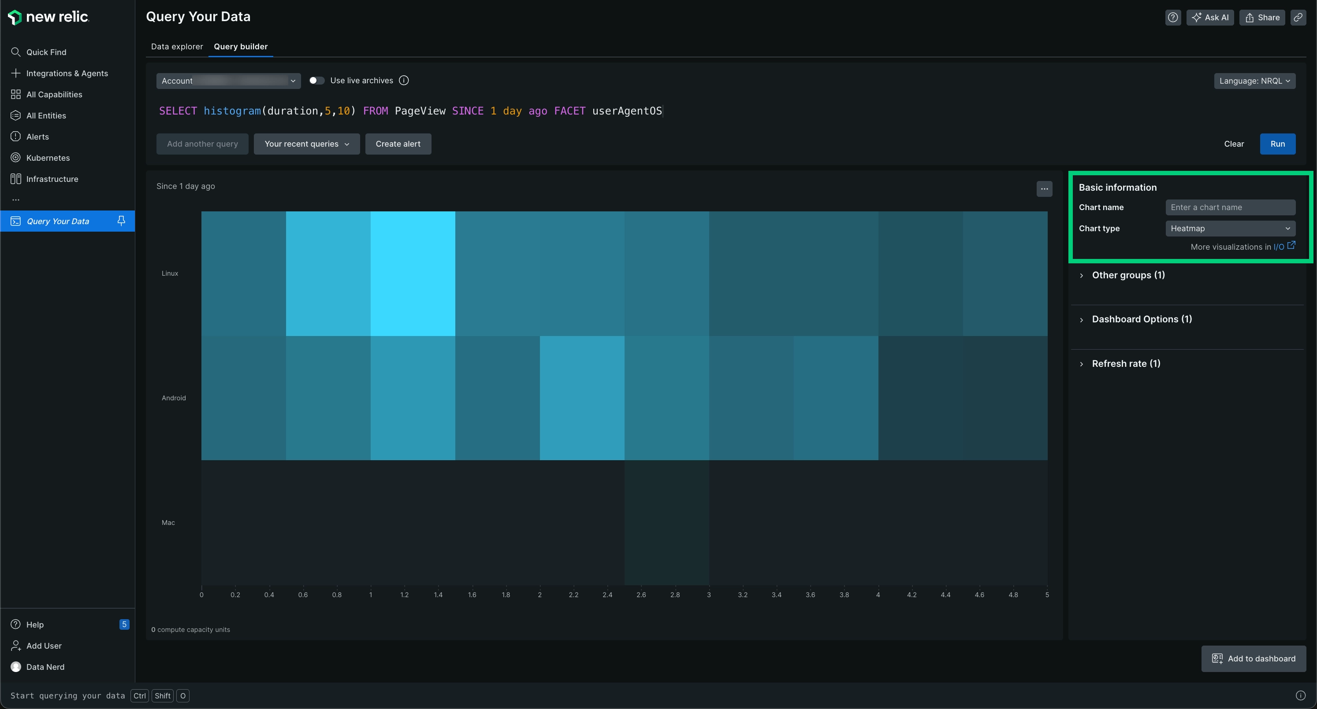Unpin Query Your Data with pin icon
This screenshot has height=709, width=1317.
pyautogui.click(x=121, y=221)
